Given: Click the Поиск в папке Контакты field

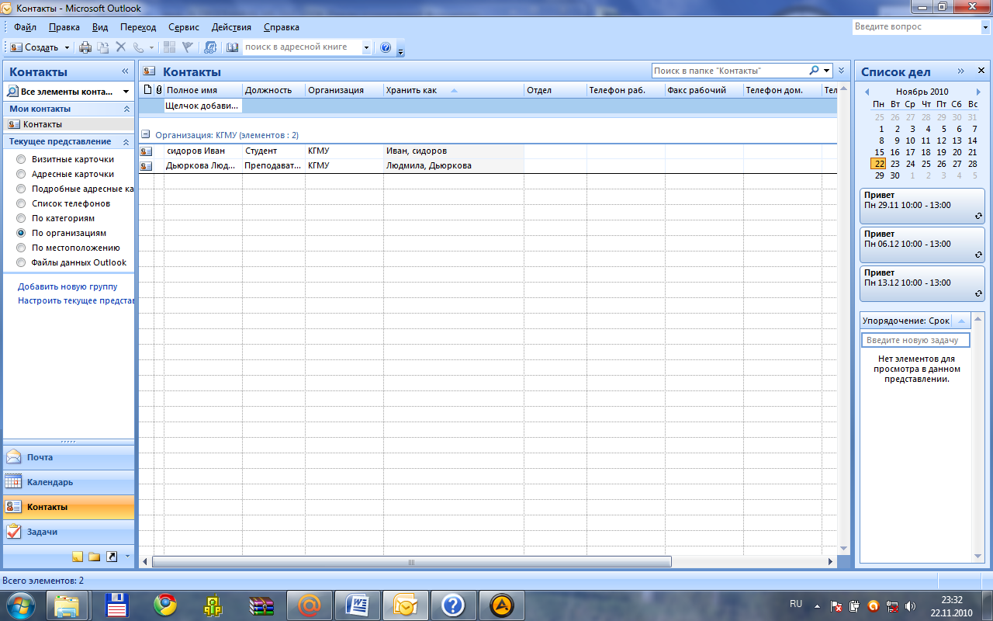Looking at the screenshot, I should (x=729, y=70).
